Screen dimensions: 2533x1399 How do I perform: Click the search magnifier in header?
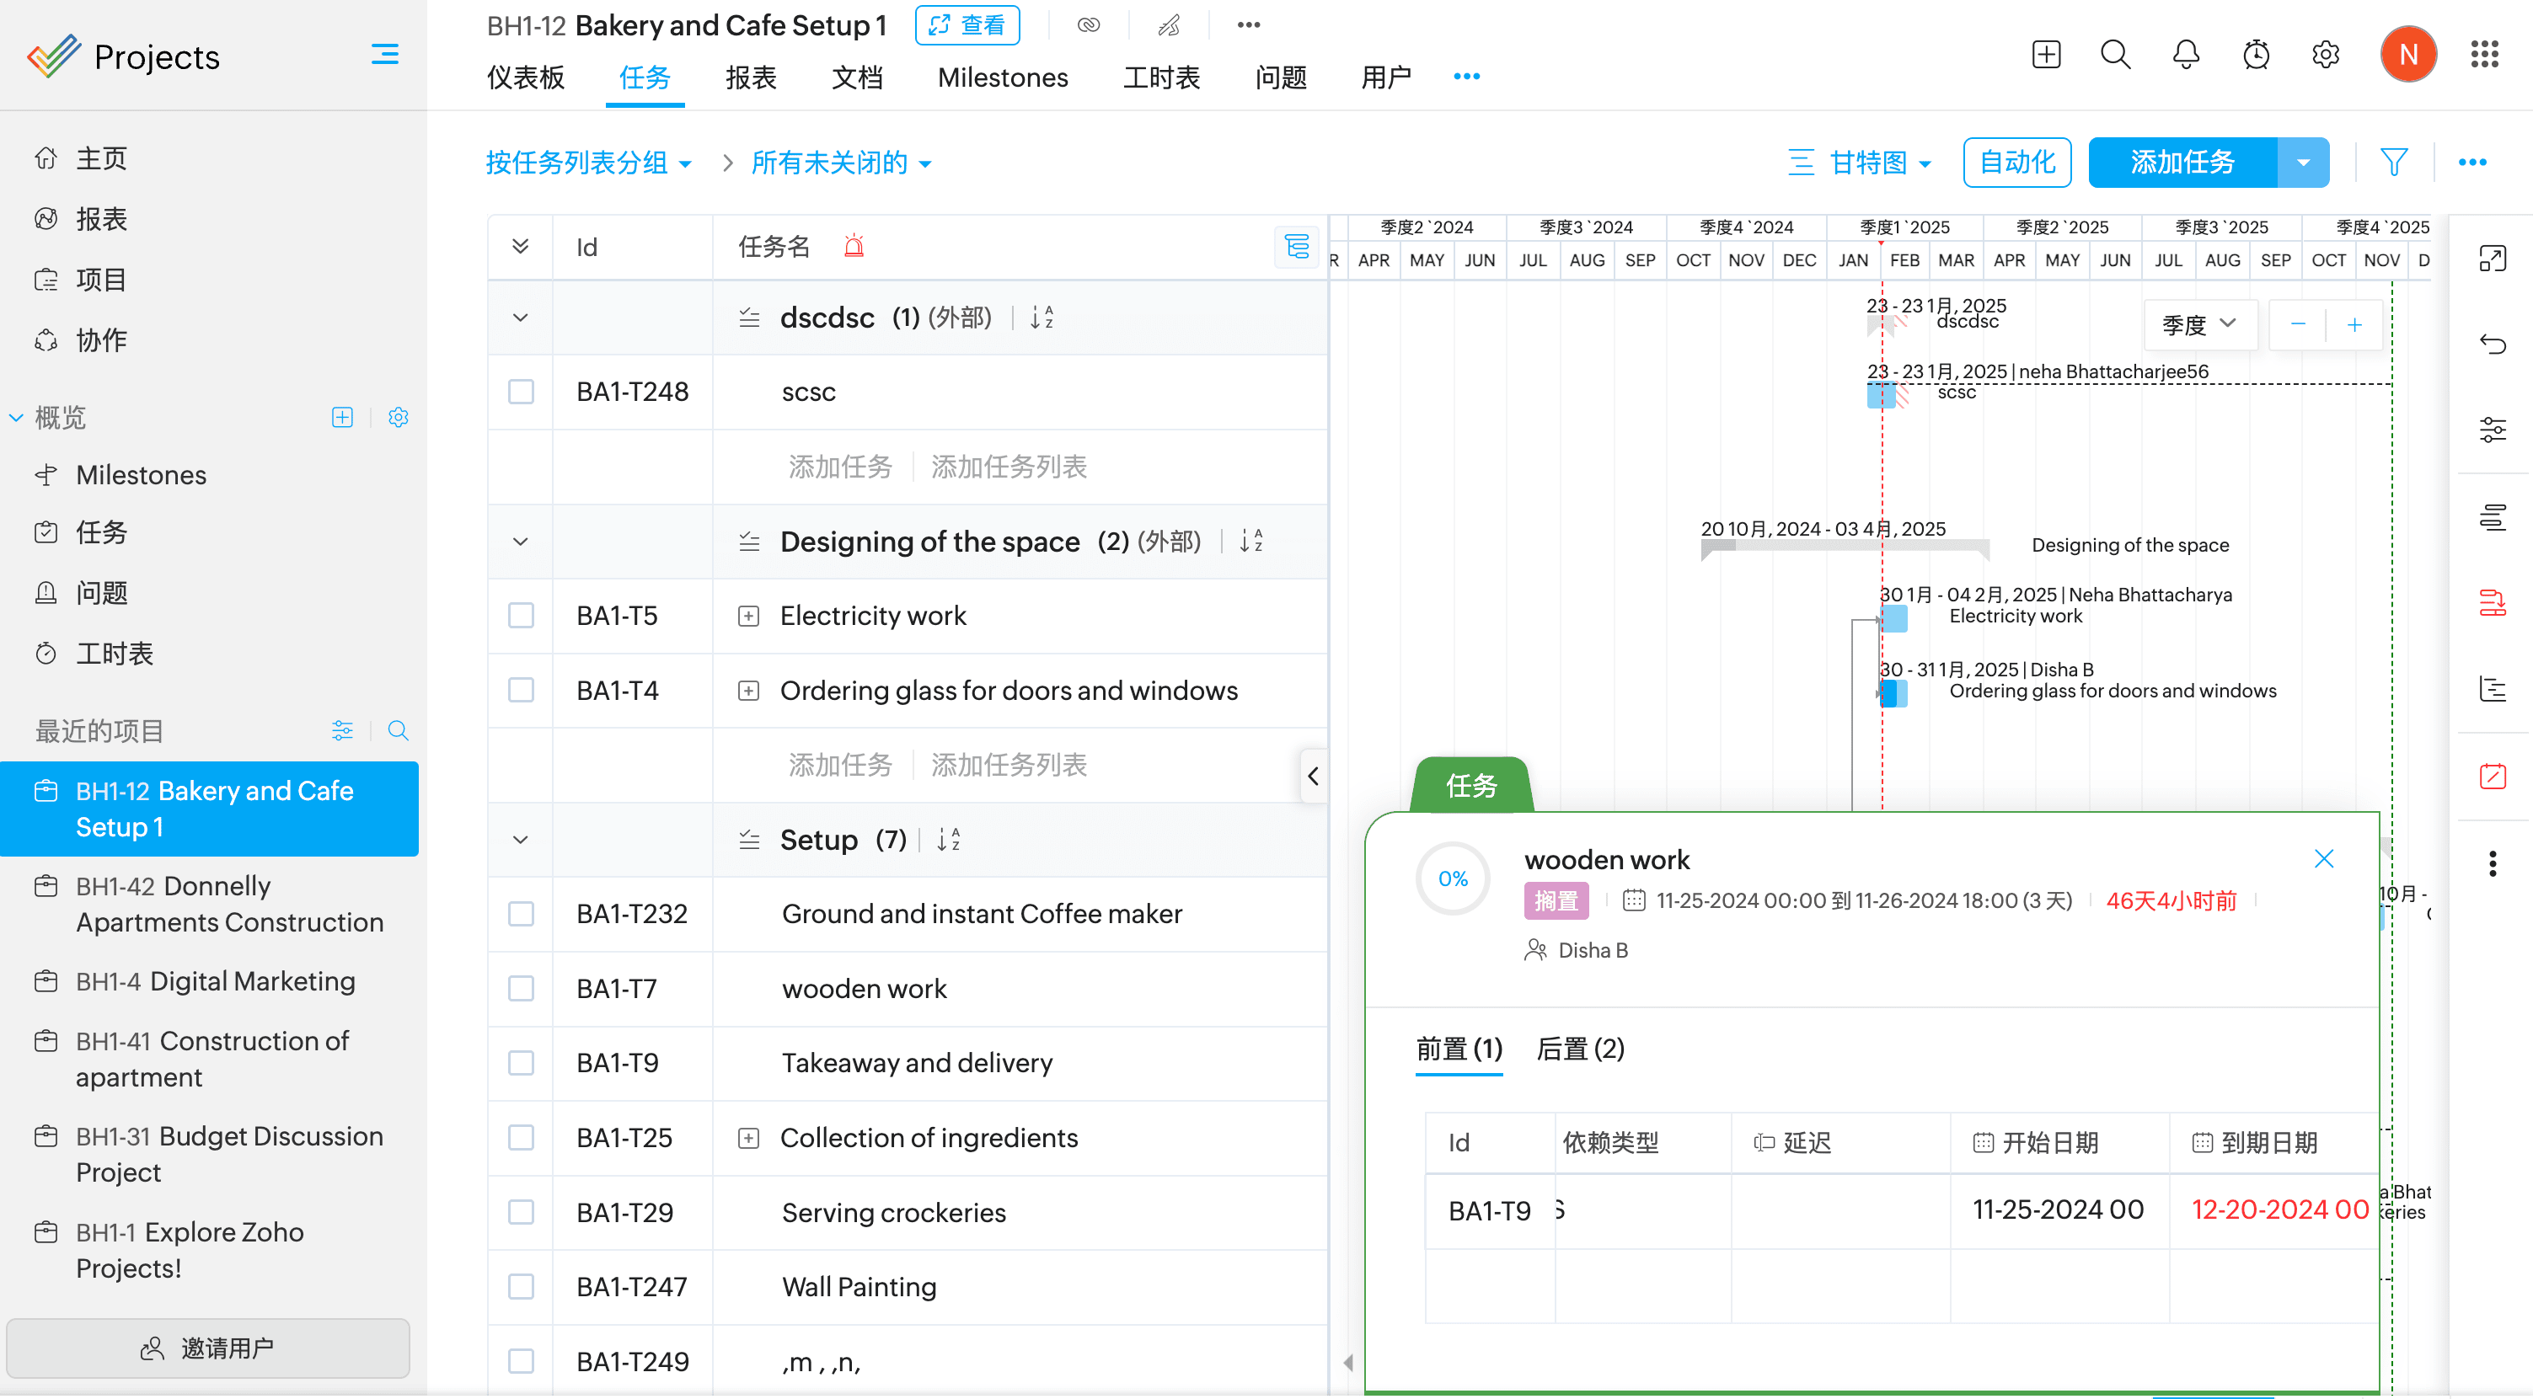point(2115,55)
